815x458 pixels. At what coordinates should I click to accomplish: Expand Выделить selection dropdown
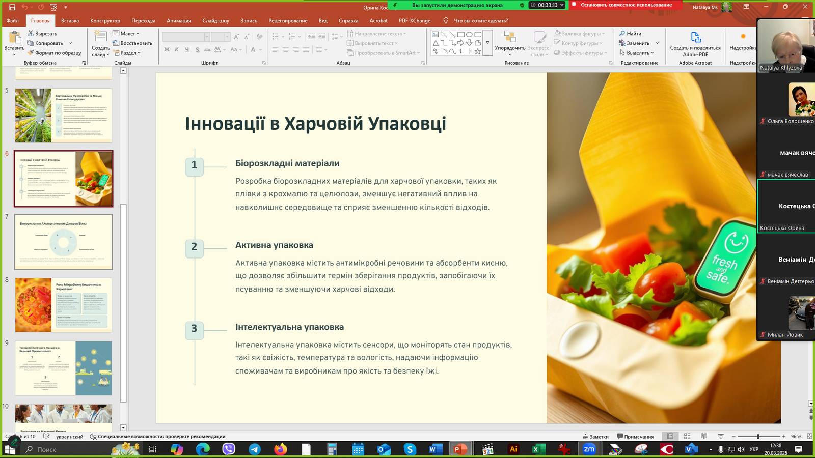point(637,53)
